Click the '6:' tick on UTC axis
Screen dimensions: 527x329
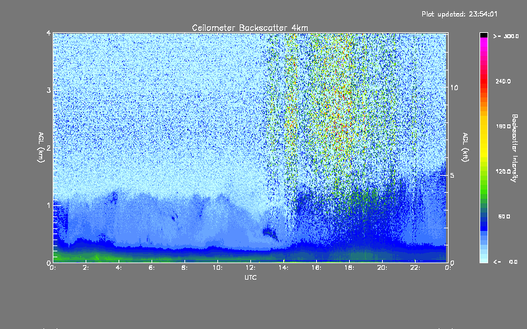tap(152, 268)
